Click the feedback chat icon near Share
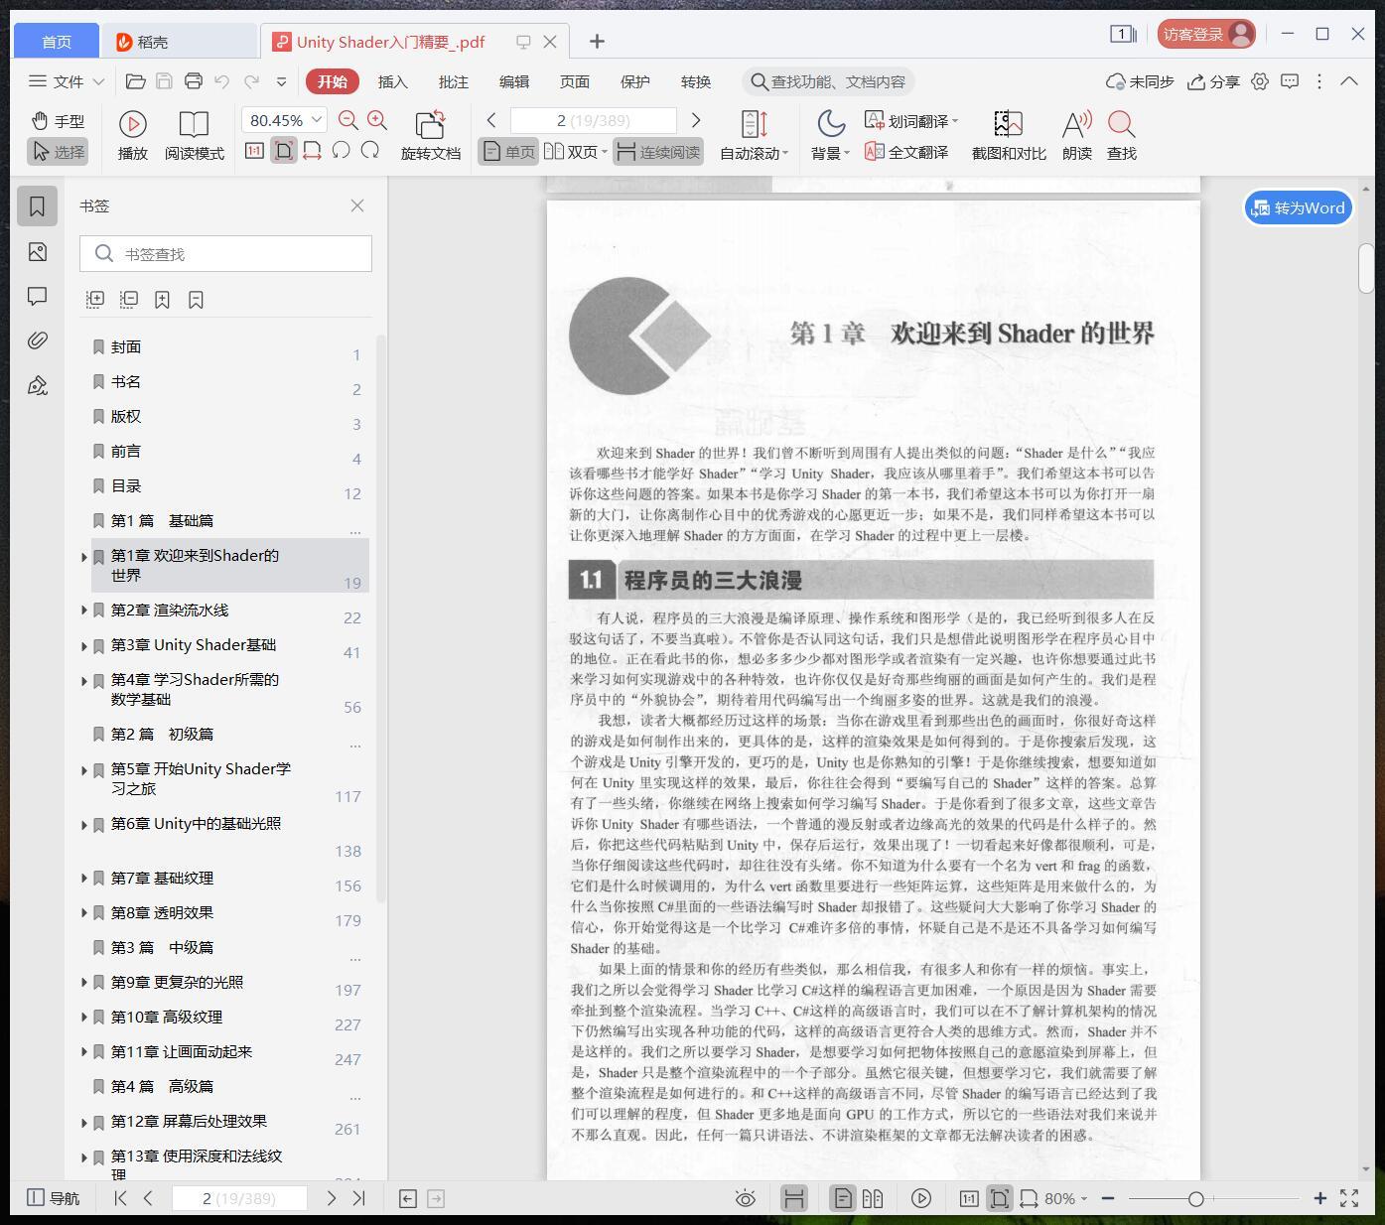Viewport: 1385px width, 1225px height. click(x=1290, y=81)
